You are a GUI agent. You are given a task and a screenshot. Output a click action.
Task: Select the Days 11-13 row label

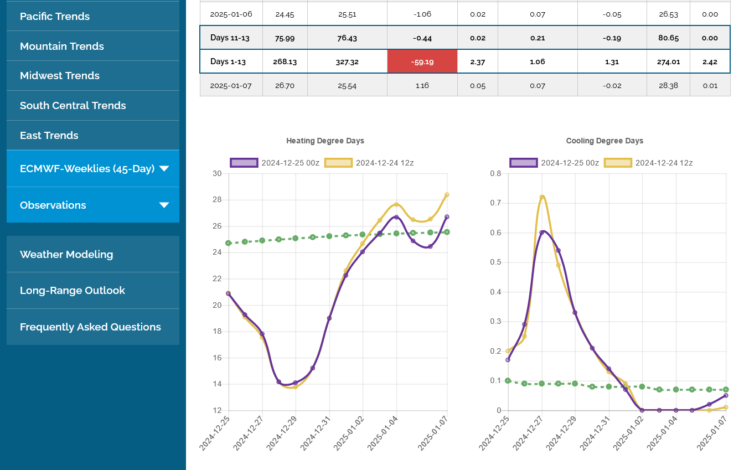pos(230,38)
